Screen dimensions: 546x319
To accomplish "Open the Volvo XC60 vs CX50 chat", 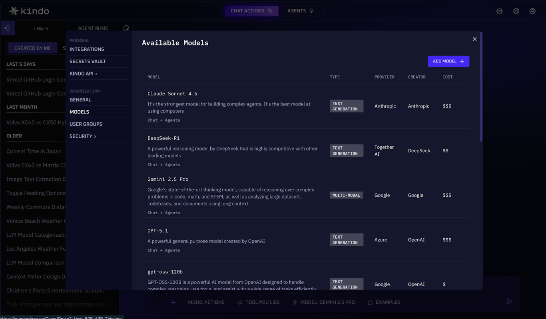I will (x=36, y=122).
